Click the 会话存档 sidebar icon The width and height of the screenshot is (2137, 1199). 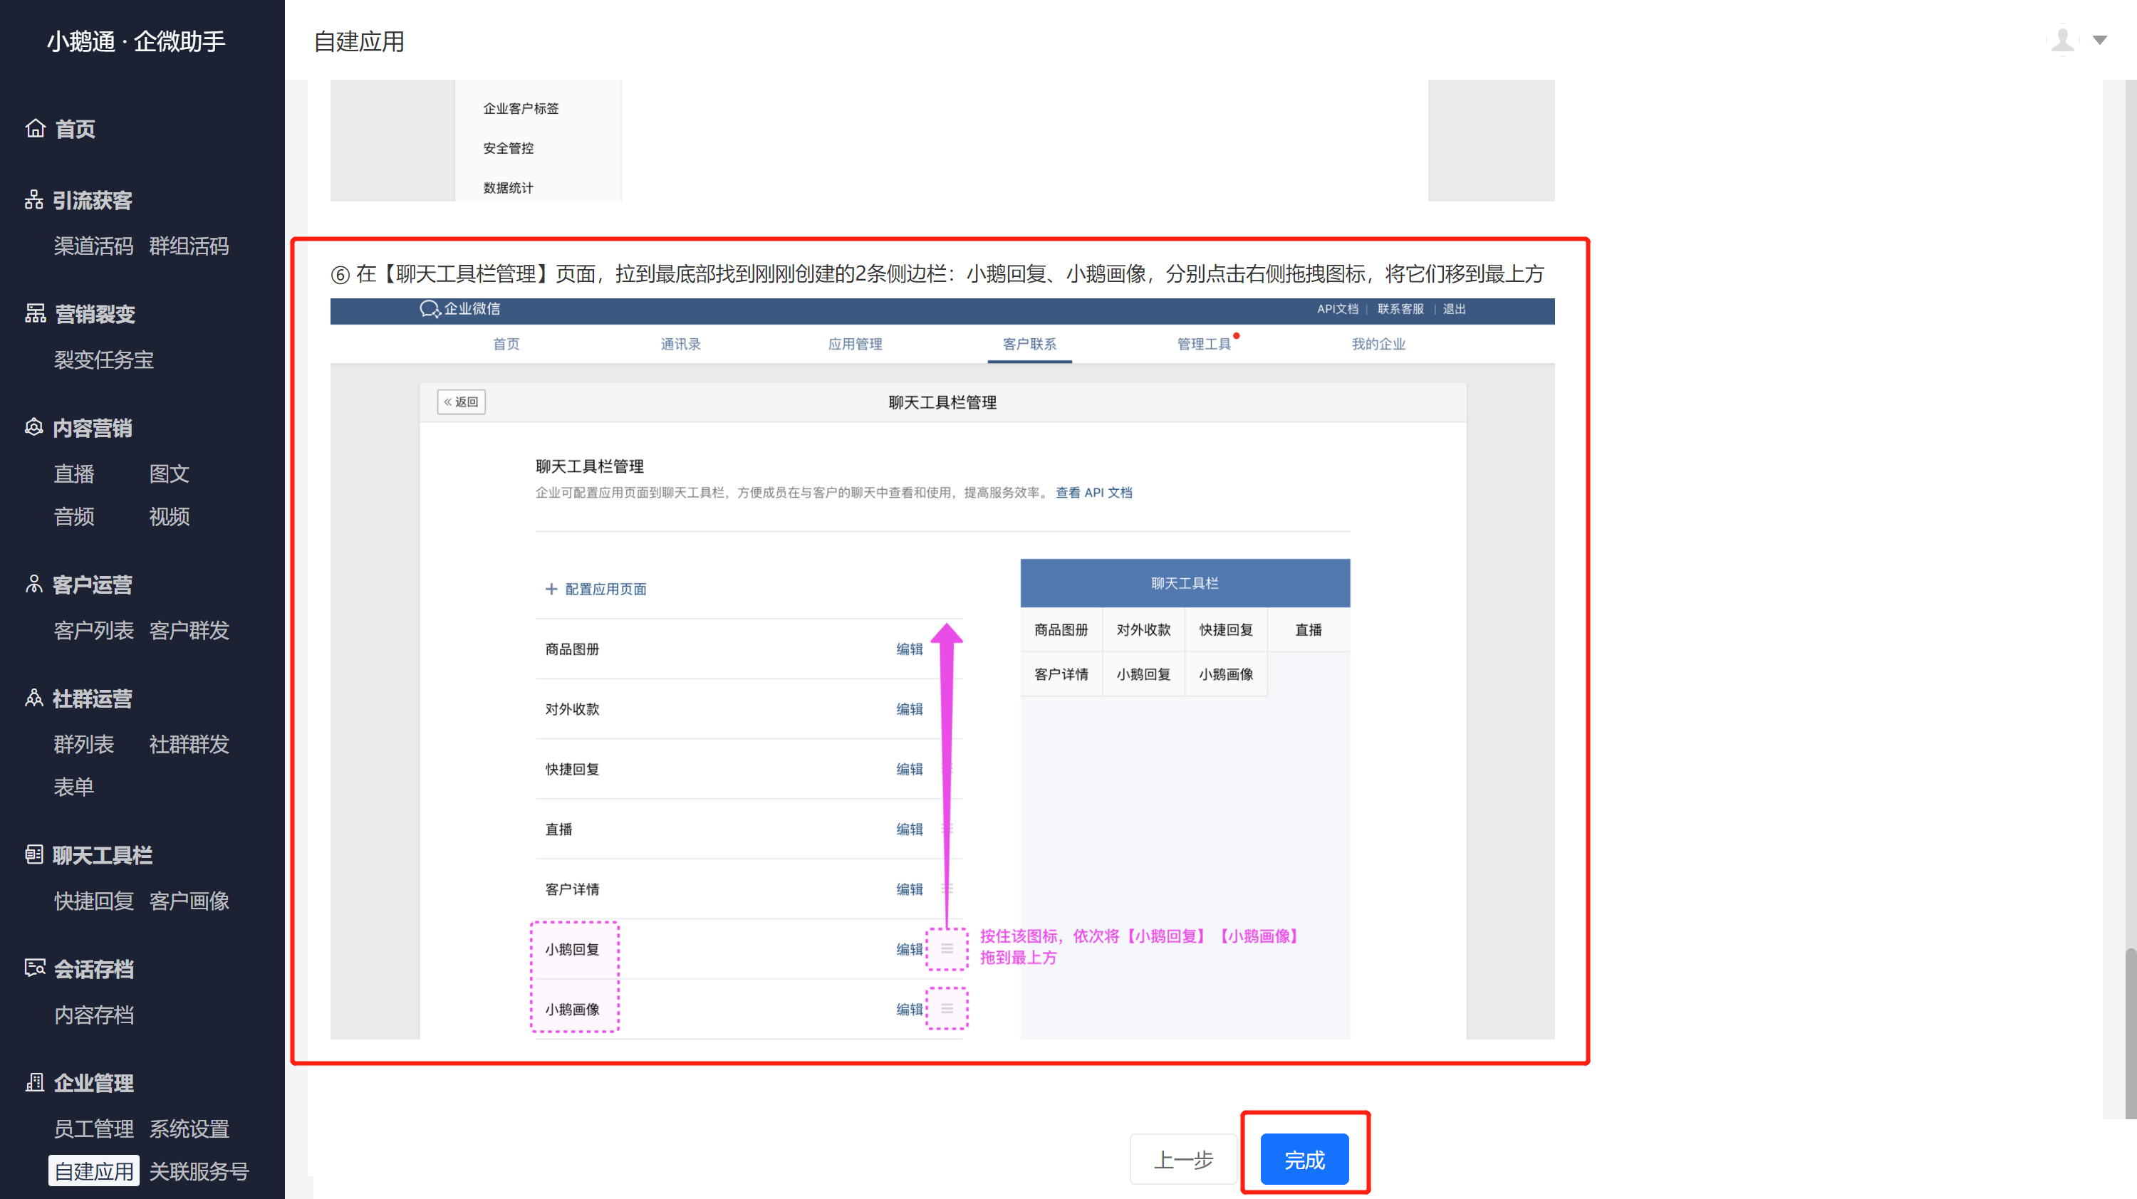pyautogui.click(x=35, y=968)
